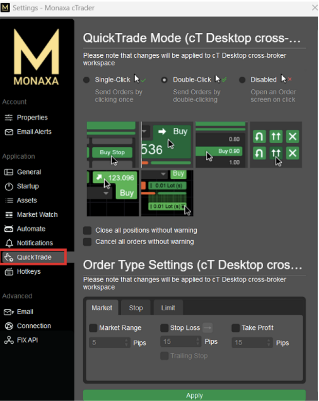Click 'Open an Order screen on click' text

pyautogui.click(x=273, y=96)
